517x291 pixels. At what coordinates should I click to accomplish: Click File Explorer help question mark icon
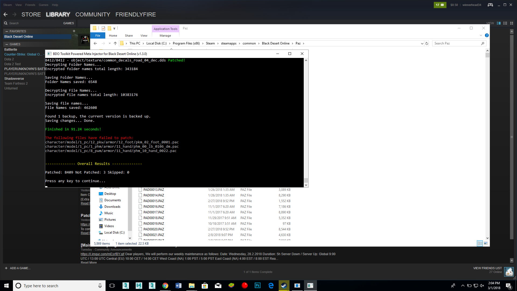coord(487,35)
